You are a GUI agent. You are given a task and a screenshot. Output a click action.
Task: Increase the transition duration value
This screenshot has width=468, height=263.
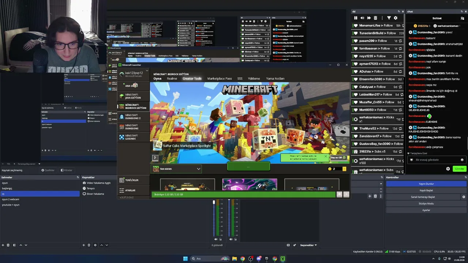tap(381, 189)
